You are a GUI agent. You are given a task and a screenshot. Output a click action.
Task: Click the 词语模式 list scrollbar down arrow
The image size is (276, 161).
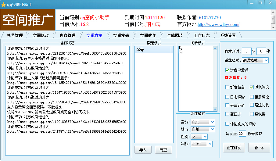(x=215, y=109)
